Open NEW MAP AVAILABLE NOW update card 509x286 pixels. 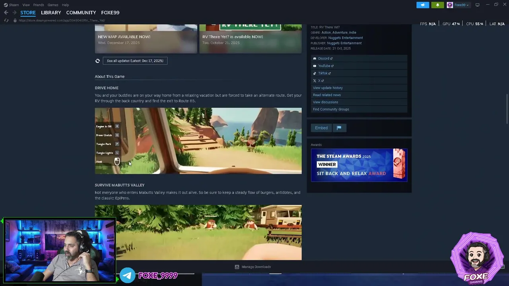[x=146, y=39]
